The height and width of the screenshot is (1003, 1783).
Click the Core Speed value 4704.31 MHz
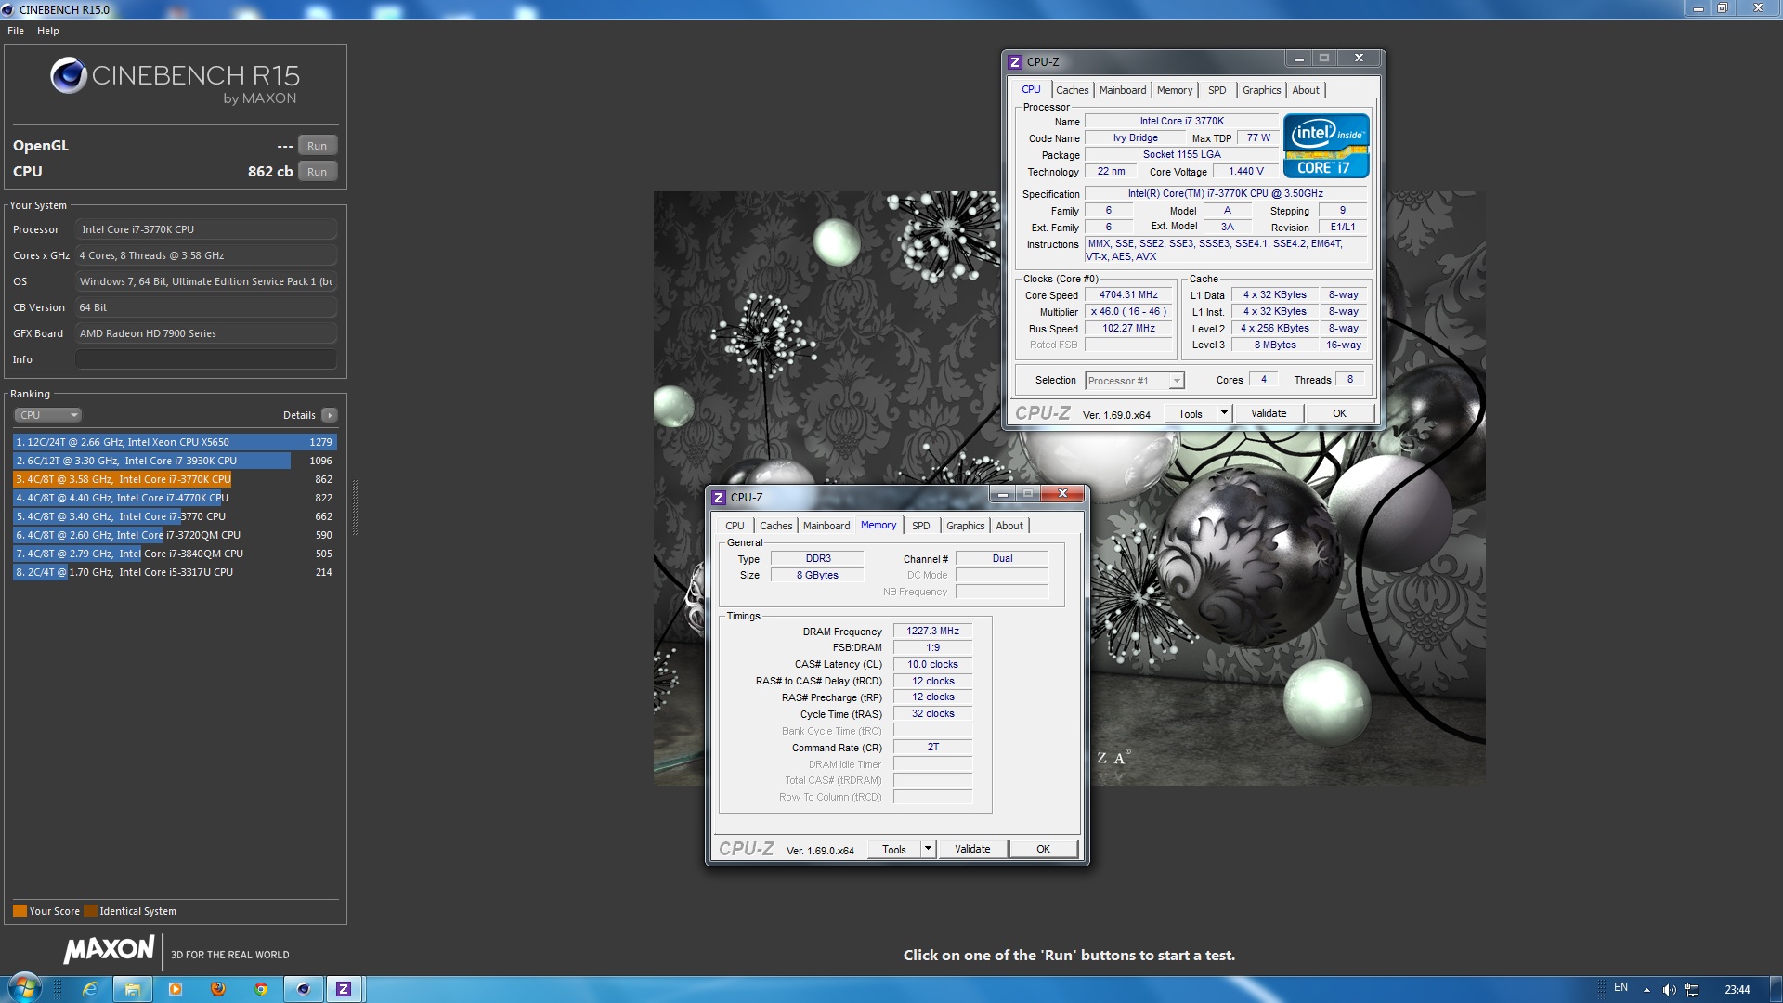[1128, 295]
